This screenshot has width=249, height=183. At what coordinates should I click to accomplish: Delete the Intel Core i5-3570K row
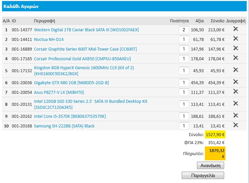236,115
